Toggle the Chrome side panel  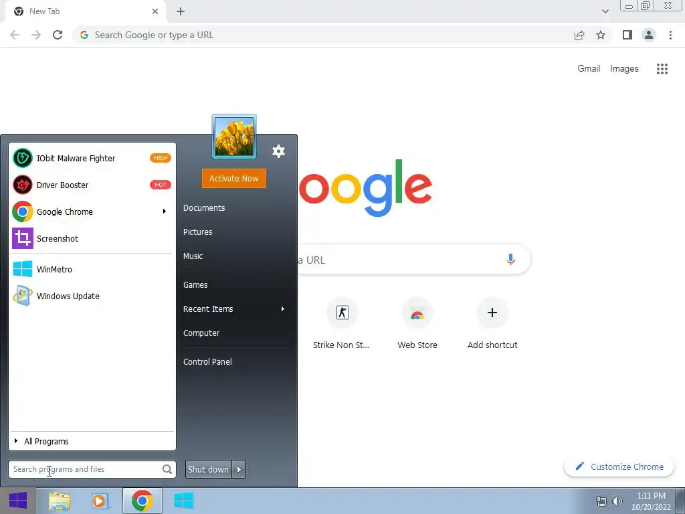pos(627,35)
